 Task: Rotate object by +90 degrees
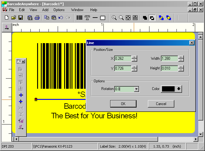coord(21,121)
